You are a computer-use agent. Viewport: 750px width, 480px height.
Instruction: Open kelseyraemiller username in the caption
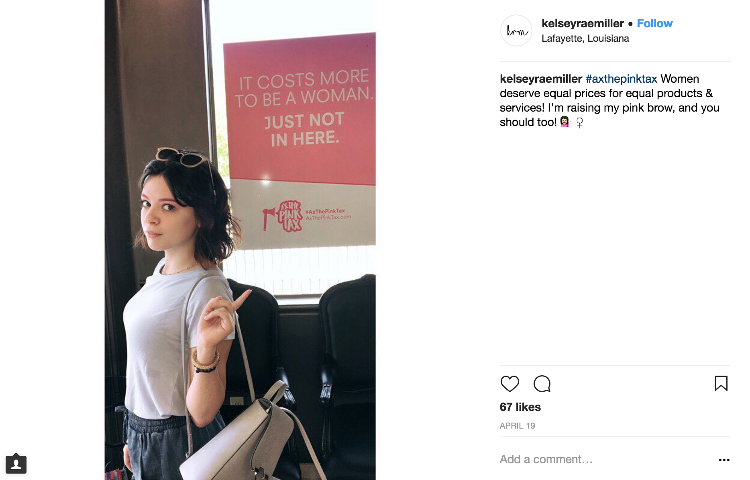point(541,79)
